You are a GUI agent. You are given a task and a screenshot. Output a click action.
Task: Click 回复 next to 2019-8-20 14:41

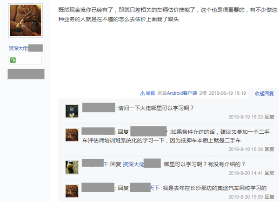pyautogui.click(x=269, y=173)
